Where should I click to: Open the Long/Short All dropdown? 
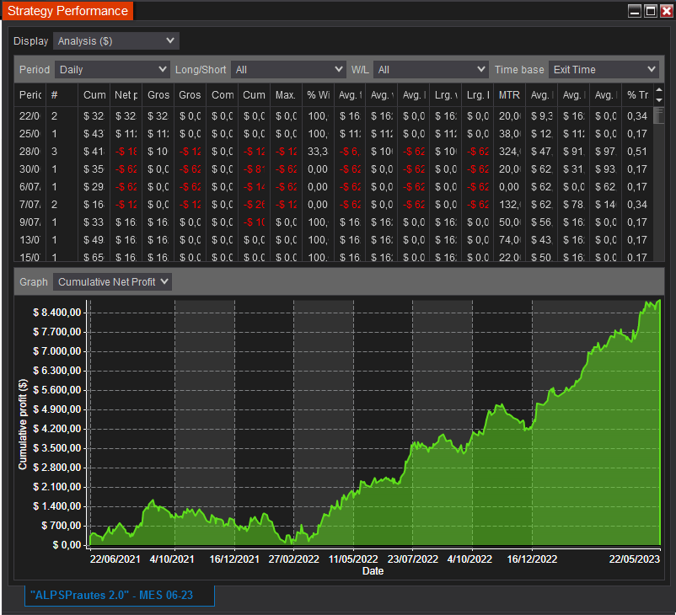tap(288, 69)
